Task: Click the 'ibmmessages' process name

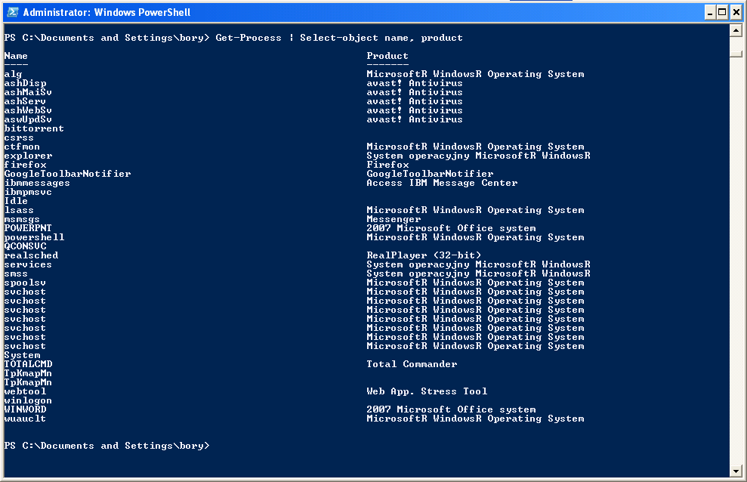Action: pos(37,183)
